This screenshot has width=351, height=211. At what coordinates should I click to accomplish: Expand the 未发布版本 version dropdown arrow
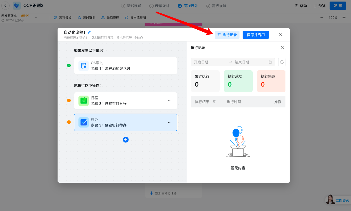point(36,18)
